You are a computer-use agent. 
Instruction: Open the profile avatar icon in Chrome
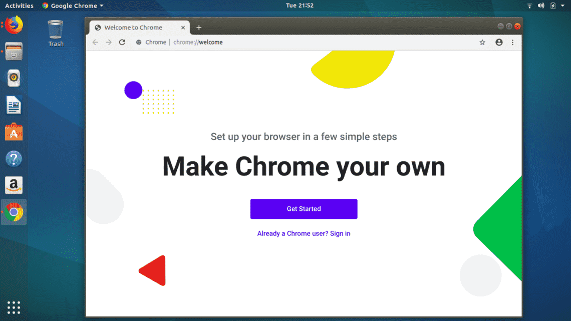(x=499, y=42)
